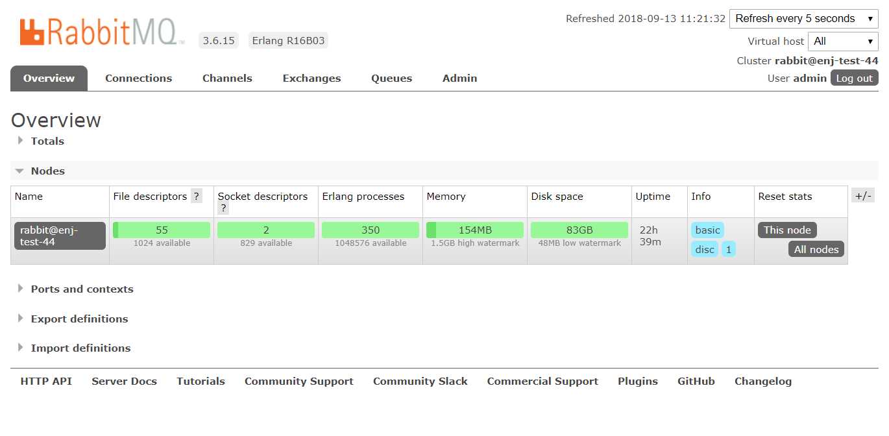
Task: Toggle columns with the +/- button
Action: (862, 196)
